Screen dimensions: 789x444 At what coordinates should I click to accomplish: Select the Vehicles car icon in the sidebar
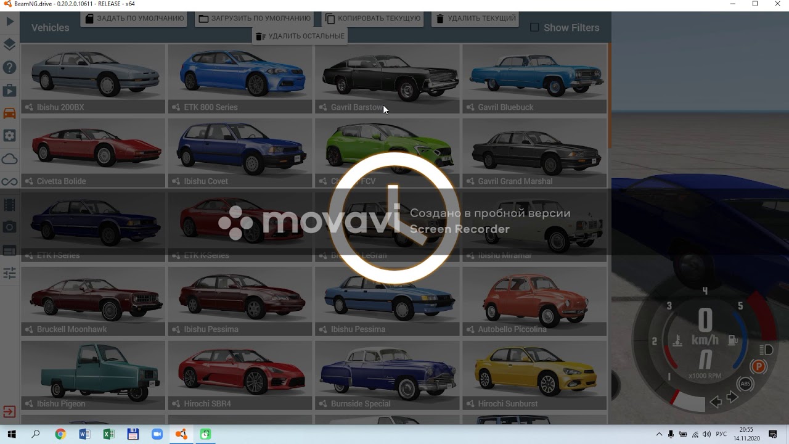10,113
